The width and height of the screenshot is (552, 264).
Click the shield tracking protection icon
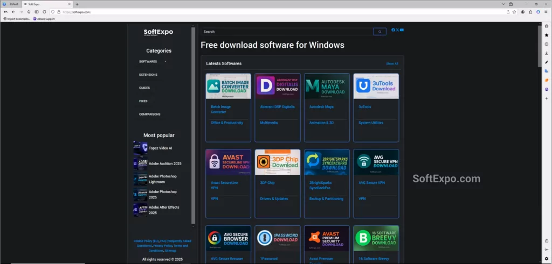point(53,12)
